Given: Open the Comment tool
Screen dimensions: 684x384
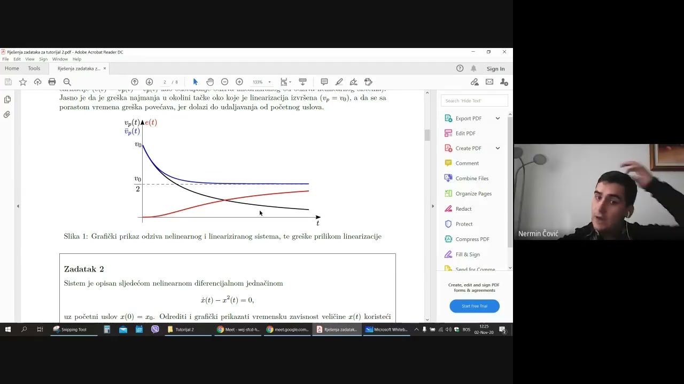Looking at the screenshot, I should click(467, 163).
